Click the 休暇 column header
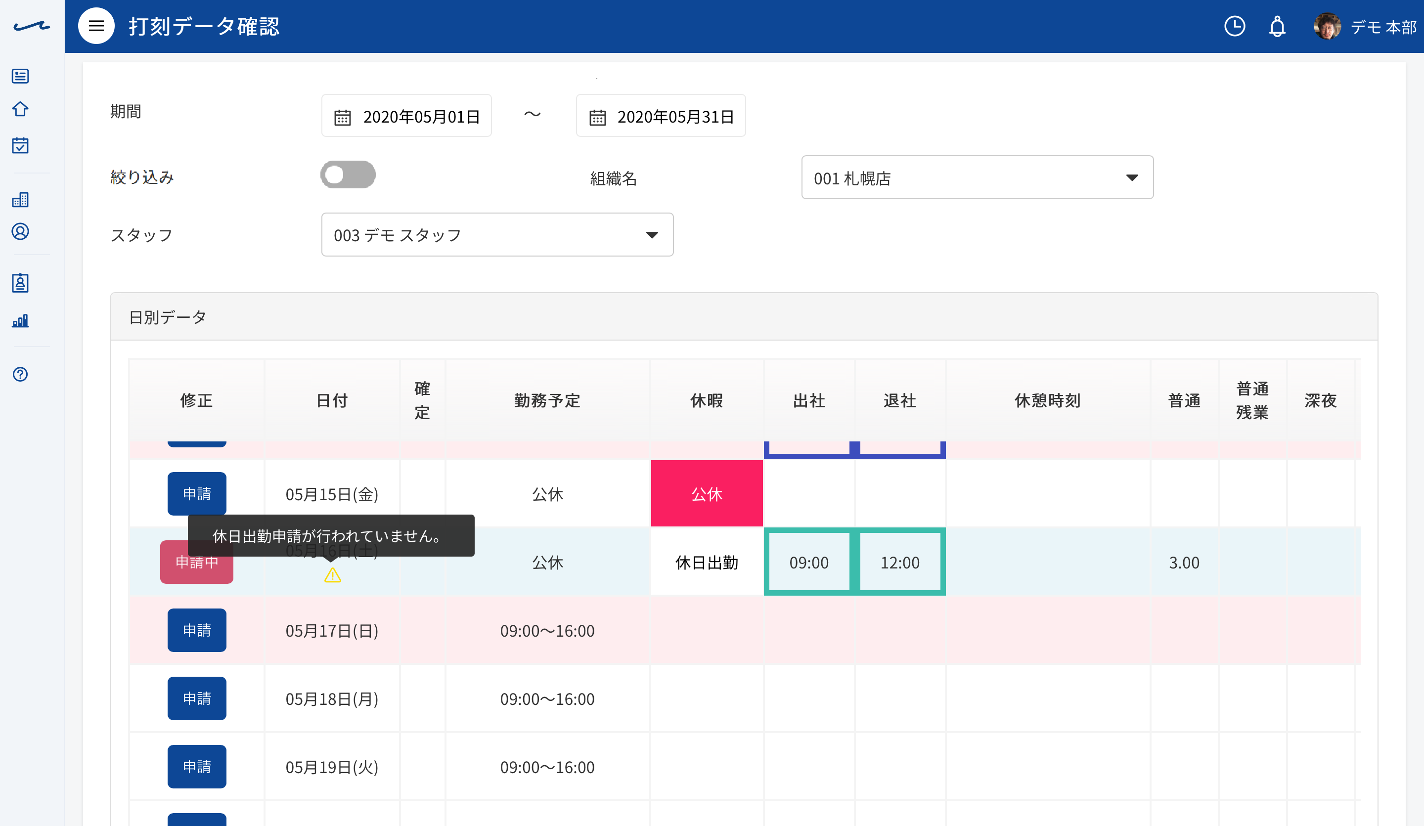This screenshot has height=826, width=1424. pyautogui.click(x=707, y=400)
